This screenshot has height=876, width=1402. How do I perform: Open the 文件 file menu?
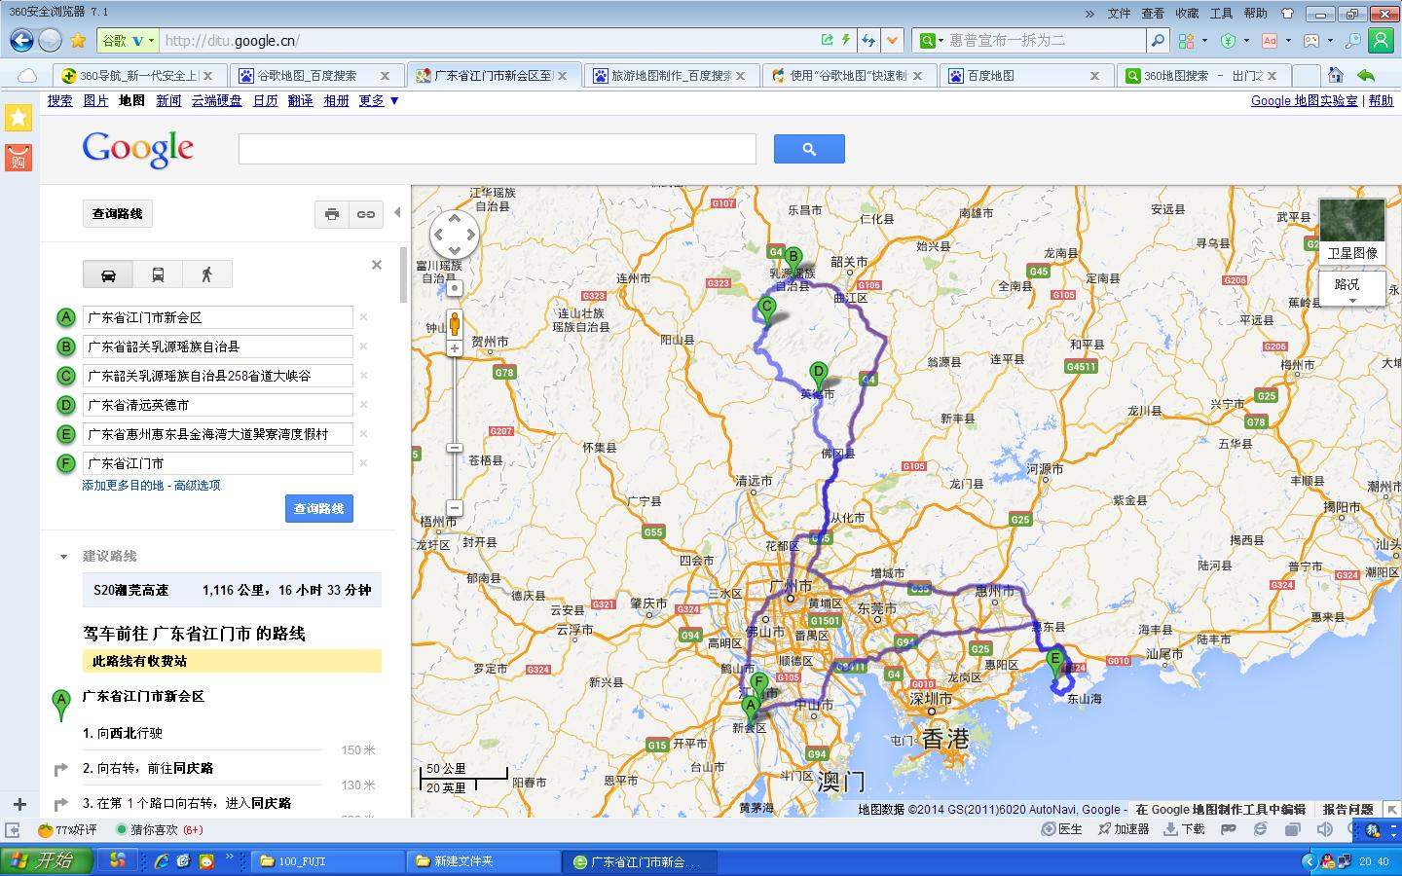[1120, 14]
